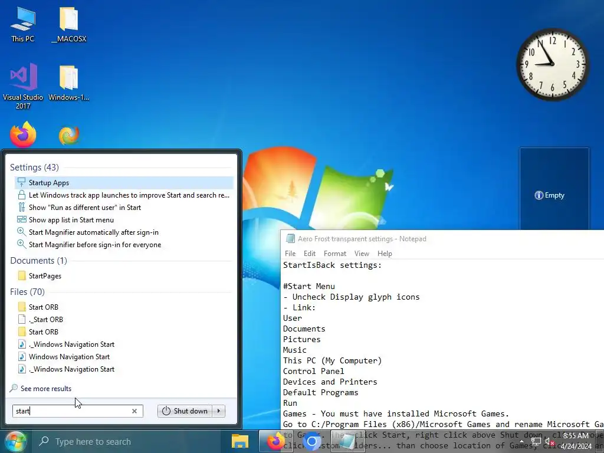Screen dimensions: 604x453
Task: Expand the Shut down options arrow
Action: 219,411
